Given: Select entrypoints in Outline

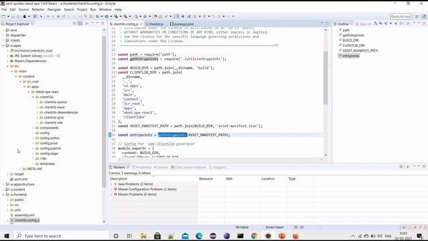Looking at the screenshot, I should click(x=350, y=56).
